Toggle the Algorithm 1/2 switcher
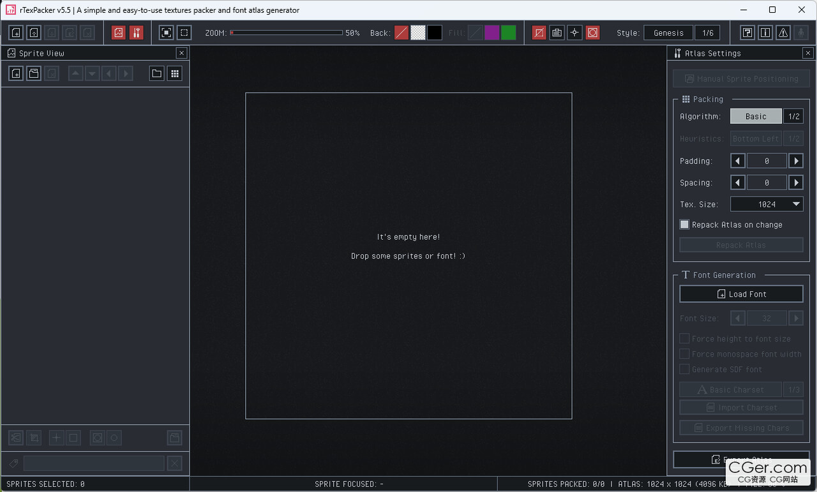Screen dimensions: 817x492 click(793, 116)
